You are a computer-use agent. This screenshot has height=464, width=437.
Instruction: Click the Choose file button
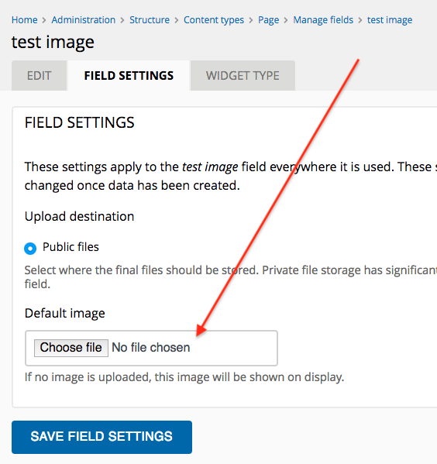pos(71,348)
